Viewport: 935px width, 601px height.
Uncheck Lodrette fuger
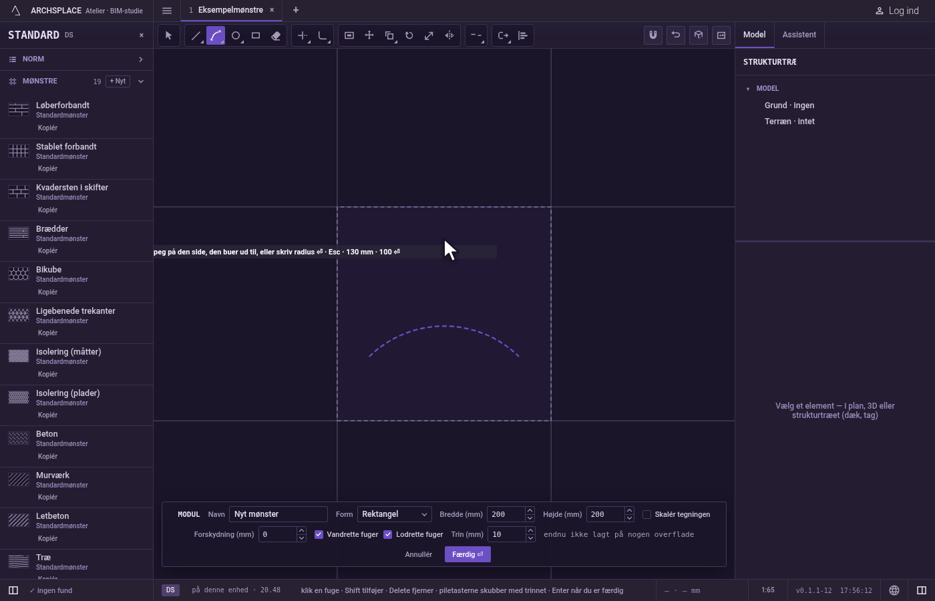tap(388, 534)
